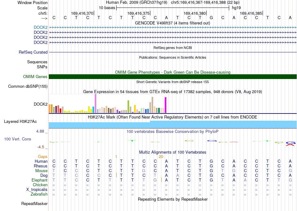Open the RepeatMasker track label

pos(34,203)
